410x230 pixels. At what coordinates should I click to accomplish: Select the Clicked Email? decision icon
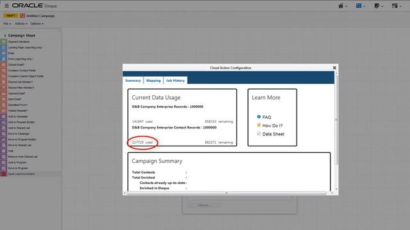click(4, 65)
